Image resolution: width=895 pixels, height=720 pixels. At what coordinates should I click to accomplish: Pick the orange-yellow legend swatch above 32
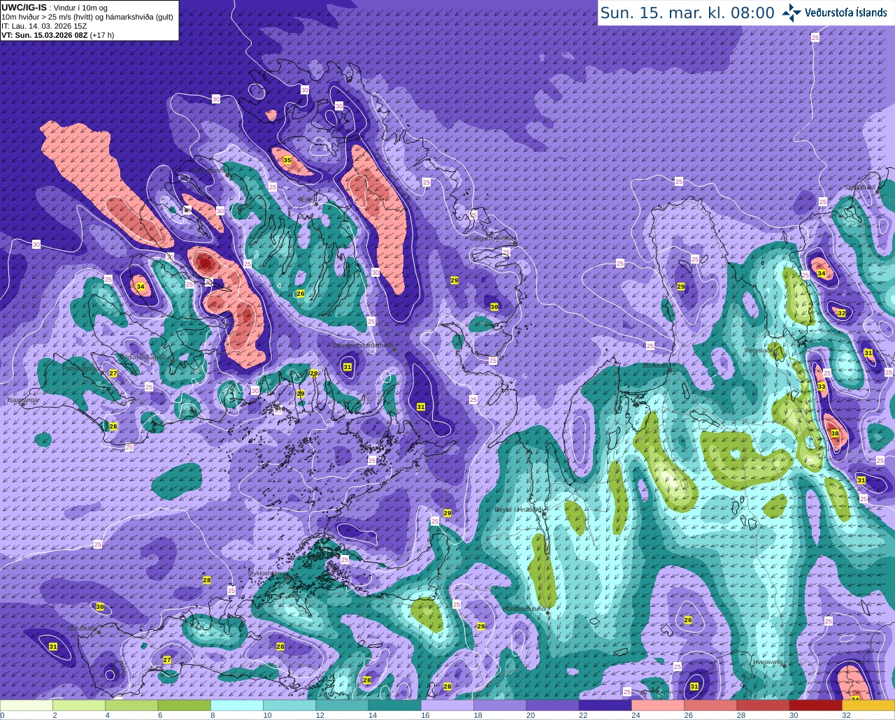click(868, 705)
